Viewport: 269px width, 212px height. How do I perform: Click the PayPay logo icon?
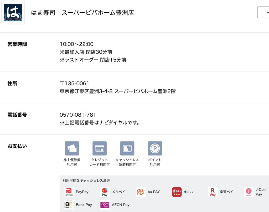click(69, 192)
